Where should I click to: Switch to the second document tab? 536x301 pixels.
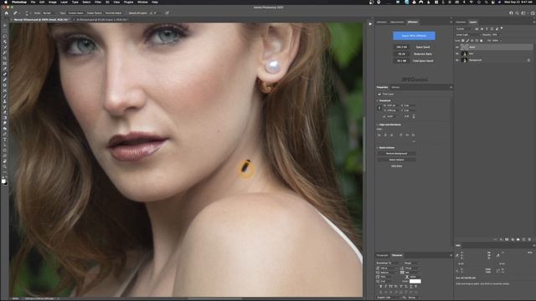pos(102,20)
